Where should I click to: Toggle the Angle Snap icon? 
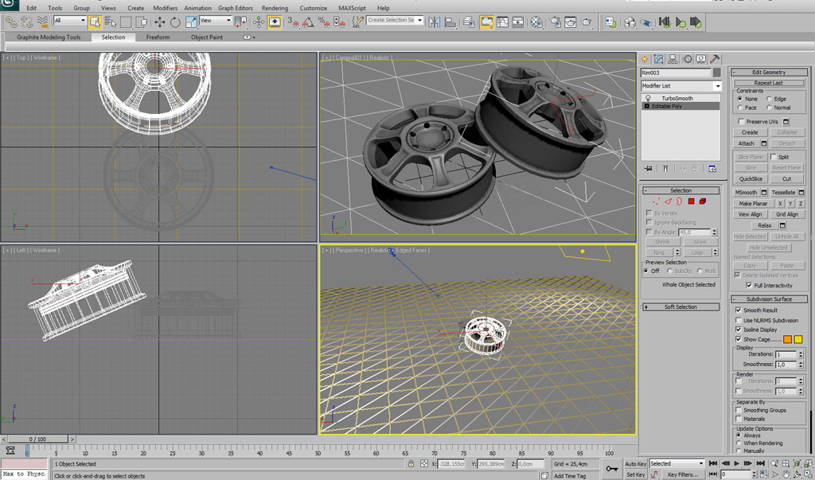(309, 21)
